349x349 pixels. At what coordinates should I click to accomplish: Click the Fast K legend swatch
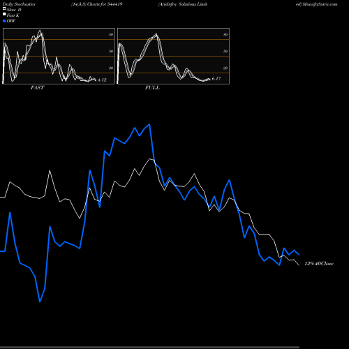4,14
